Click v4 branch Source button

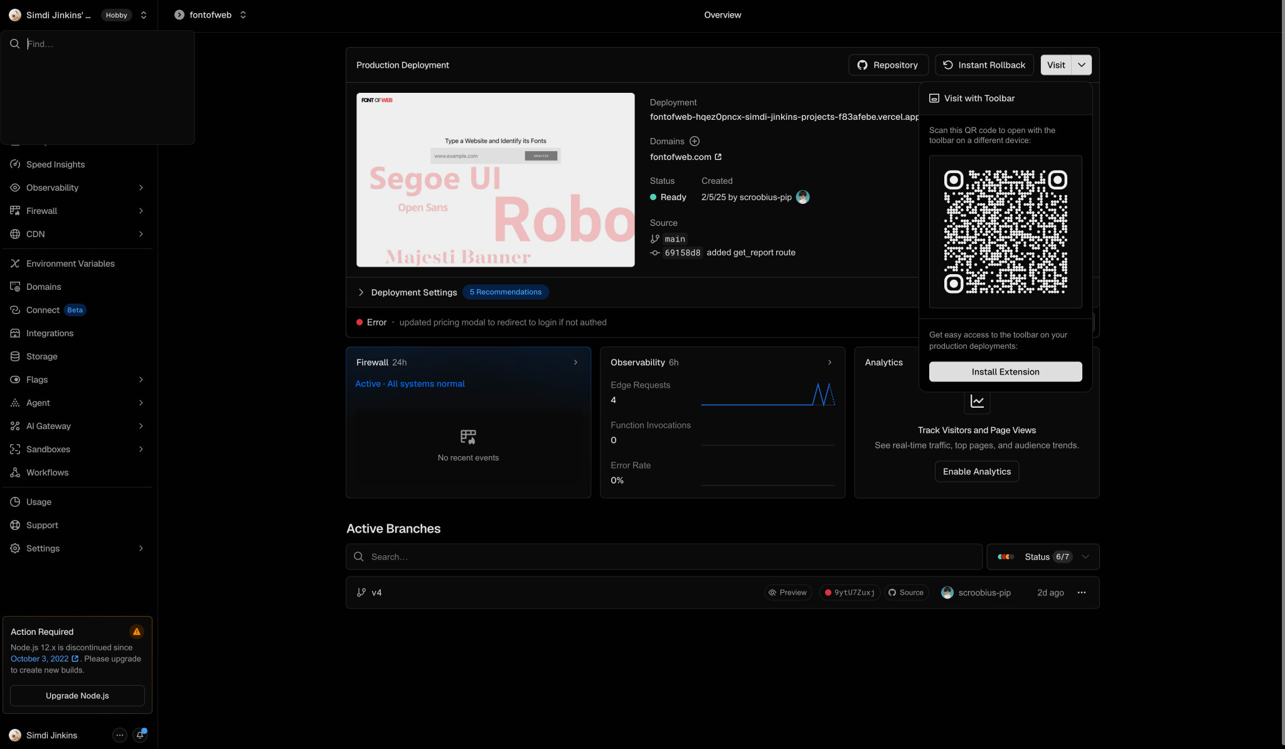(906, 593)
